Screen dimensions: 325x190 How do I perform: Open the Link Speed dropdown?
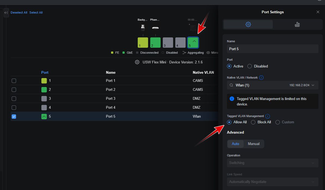(272, 182)
